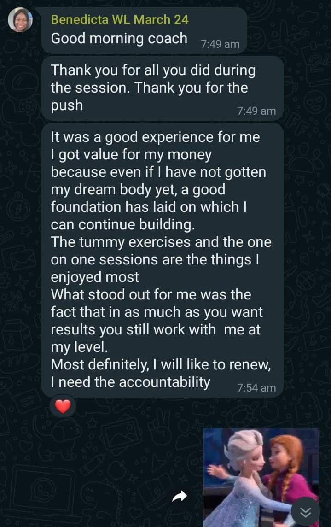Tap the line "It was a good experience for me"
This screenshot has height=527, width=331.
(155, 137)
